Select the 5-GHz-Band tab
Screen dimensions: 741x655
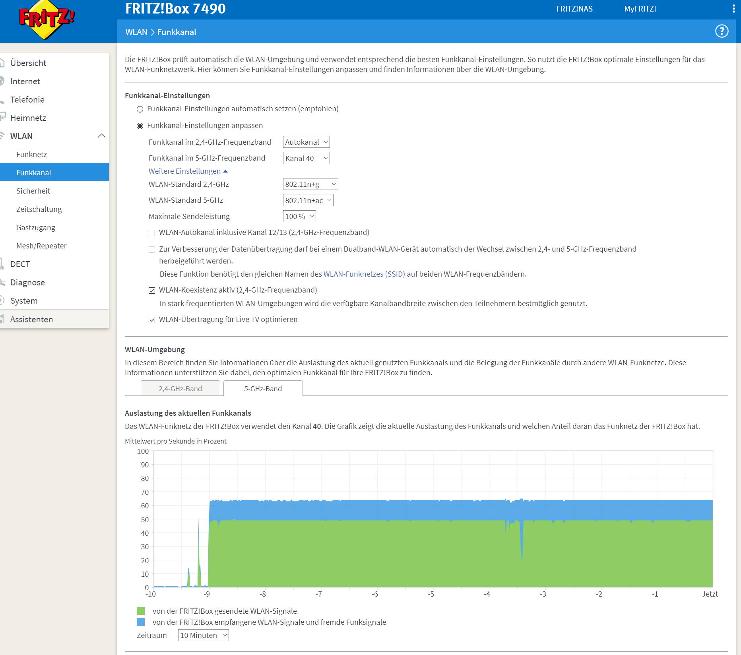pos(263,388)
